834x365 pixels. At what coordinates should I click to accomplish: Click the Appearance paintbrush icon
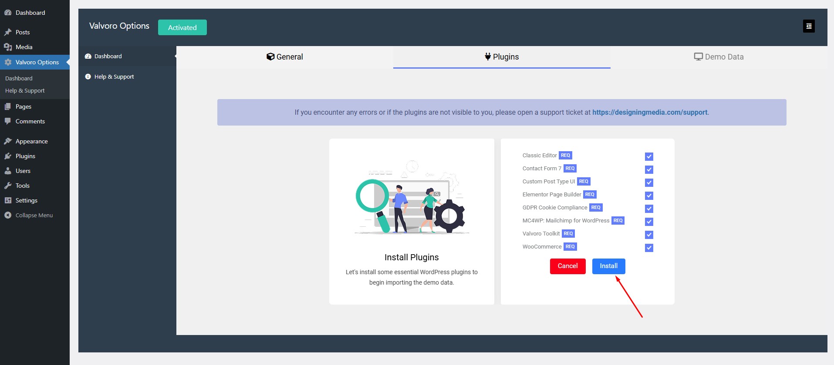pyautogui.click(x=8, y=141)
